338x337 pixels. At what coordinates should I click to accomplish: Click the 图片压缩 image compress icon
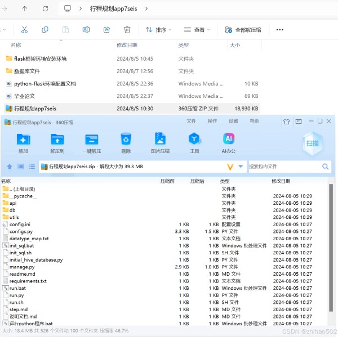click(x=160, y=143)
